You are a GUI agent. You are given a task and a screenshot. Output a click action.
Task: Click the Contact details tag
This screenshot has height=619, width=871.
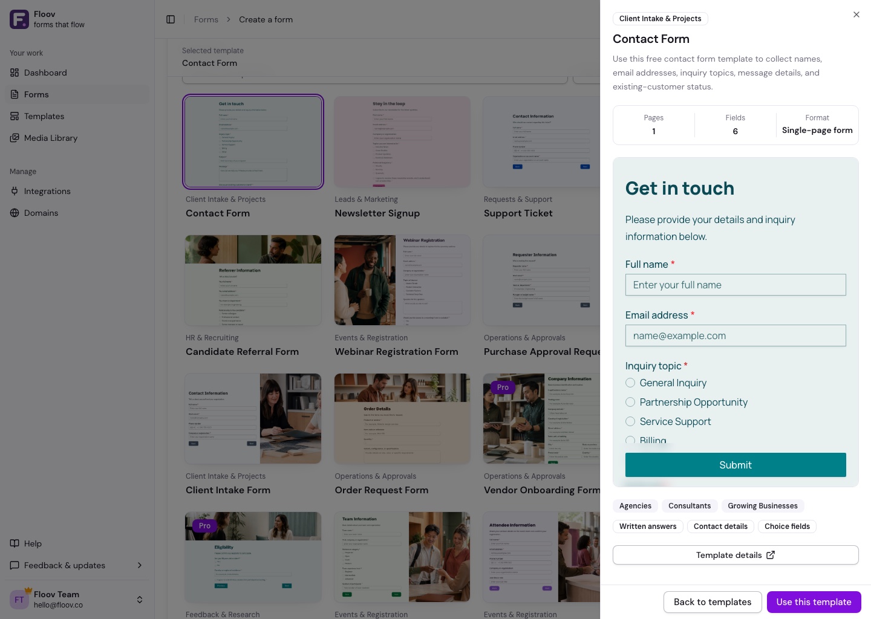tap(720, 527)
